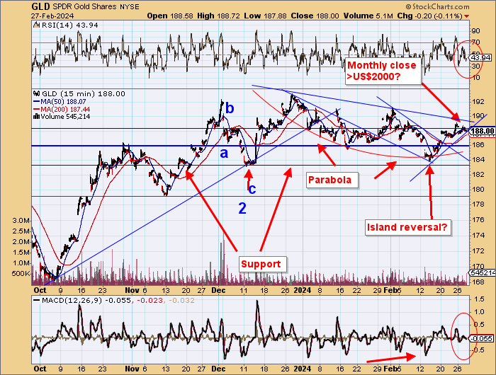The width and height of the screenshot is (496, 375).
Task: Click the High 188.72 value in the header
Action: (219, 16)
